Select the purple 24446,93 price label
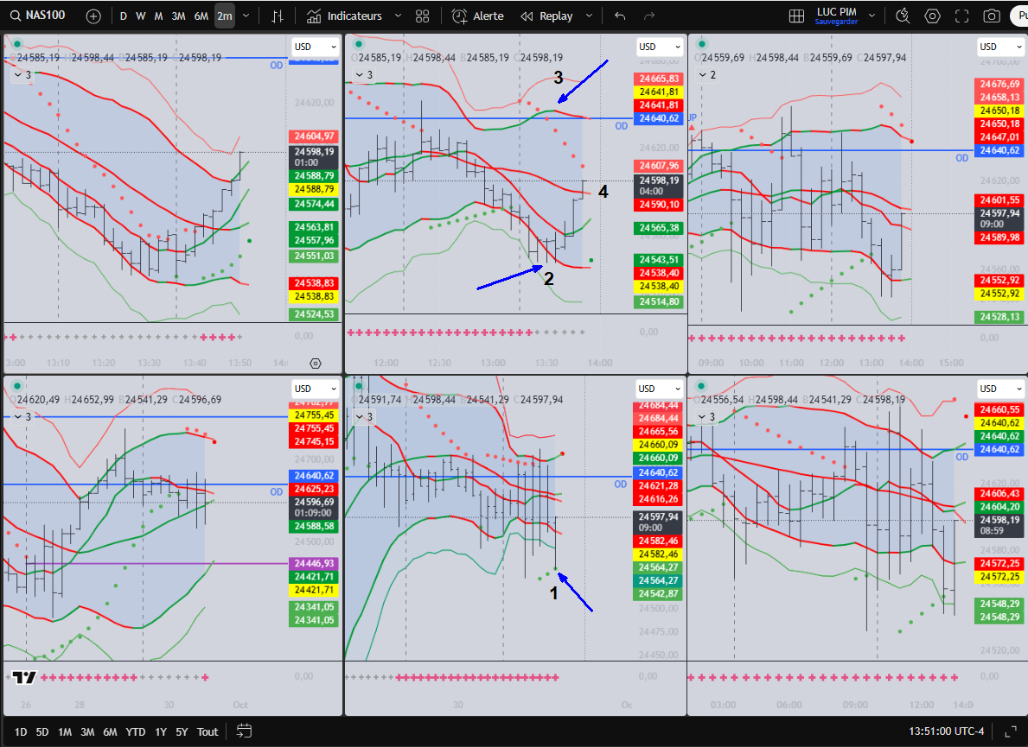The width and height of the screenshot is (1028, 747). [x=314, y=563]
